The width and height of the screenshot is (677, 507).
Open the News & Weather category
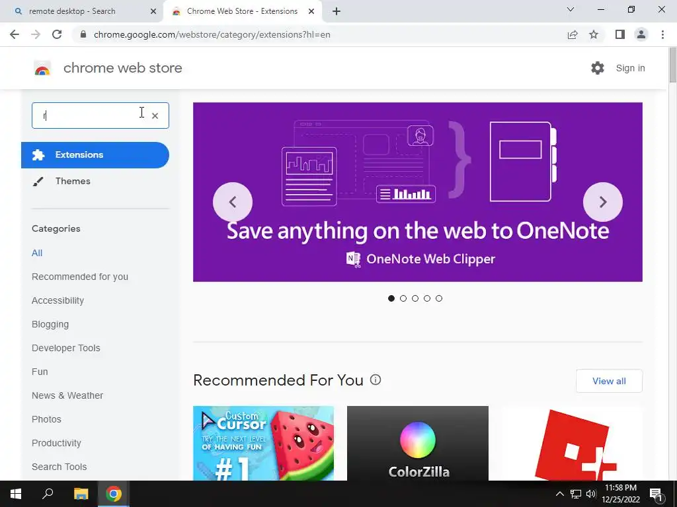click(x=67, y=395)
